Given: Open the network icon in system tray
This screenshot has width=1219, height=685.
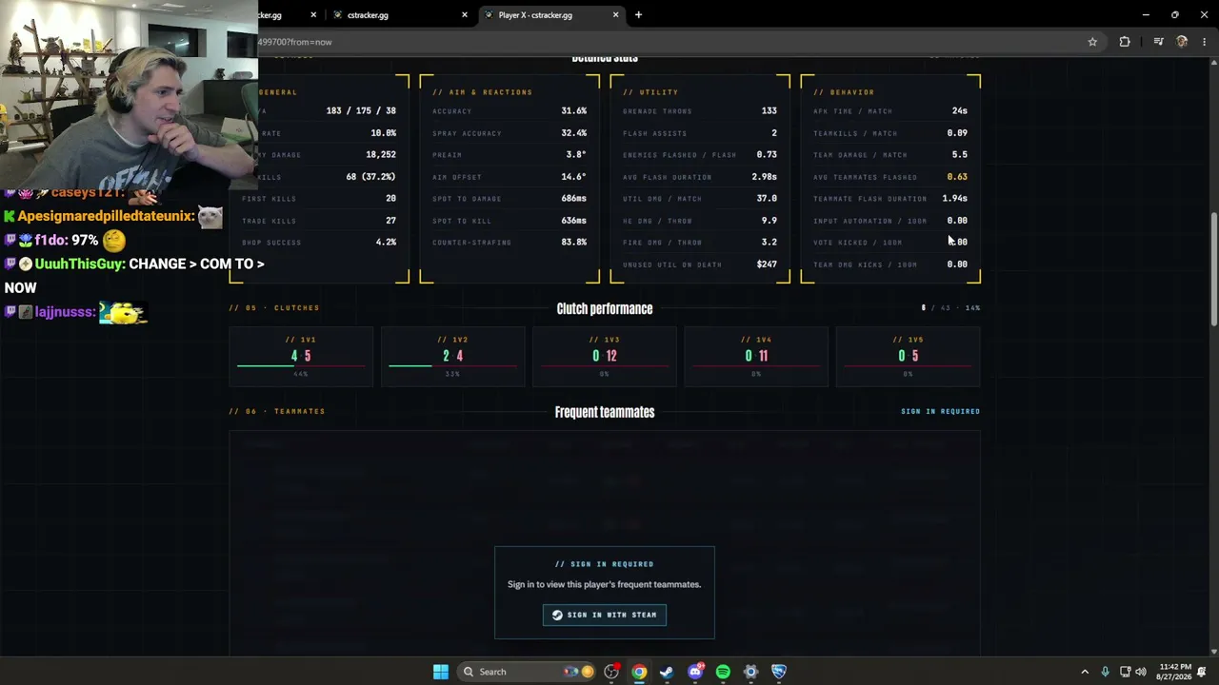Looking at the screenshot, I should tap(1125, 672).
